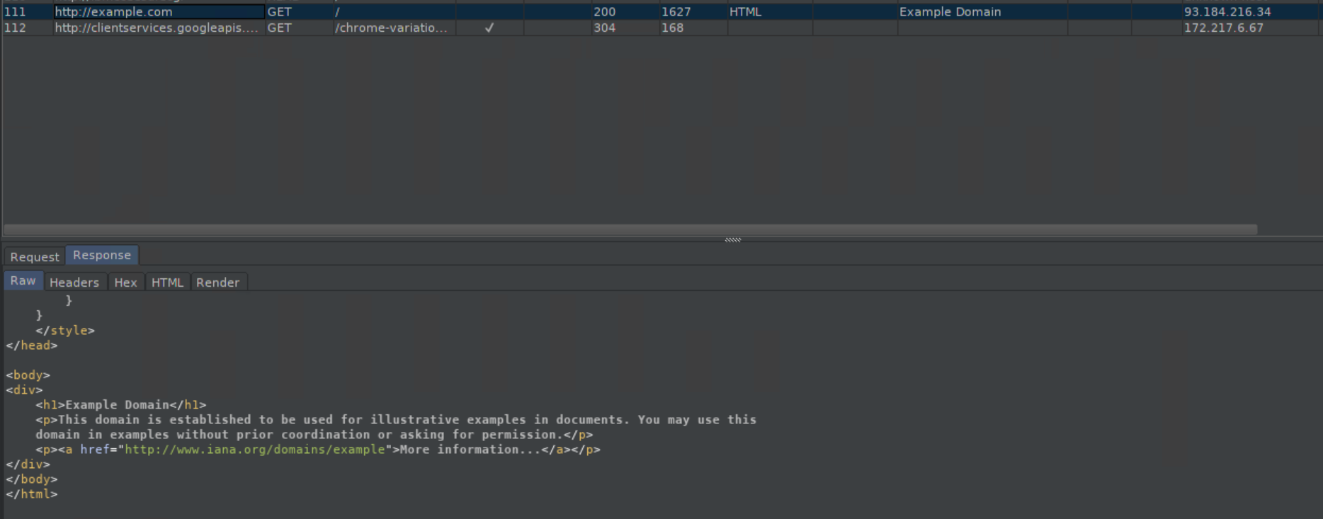Click the horizontal scrollbar under the history table
Screen dimensions: 1323x519
(x=630, y=229)
